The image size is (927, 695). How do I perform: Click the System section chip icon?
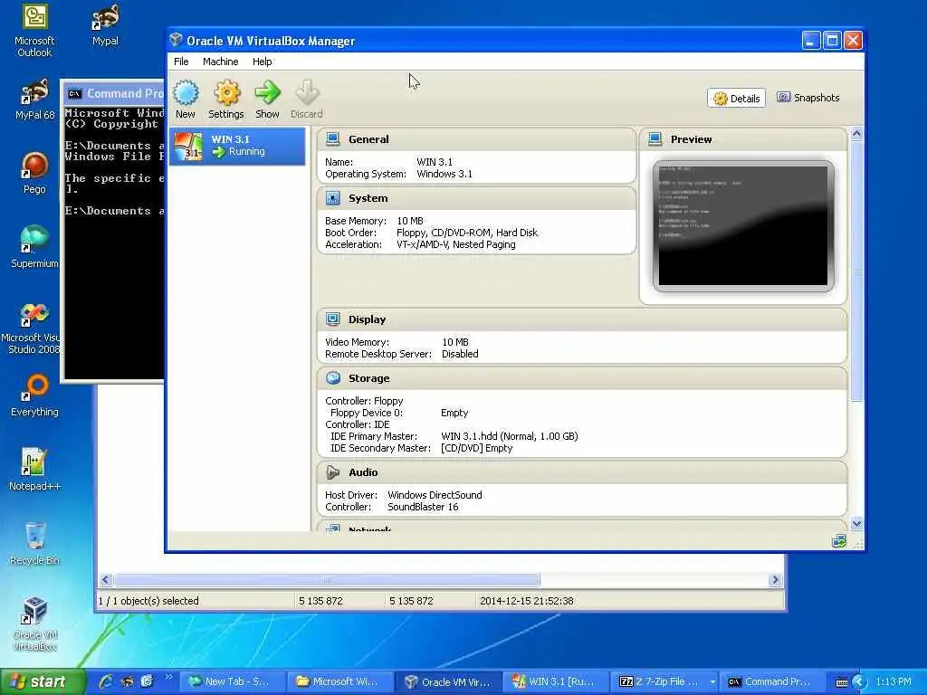333,198
